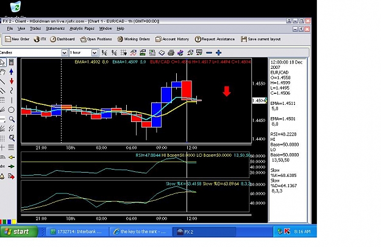Select the horizontal lines tool
This screenshot has height=247, width=381.
[x=11, y=148]
